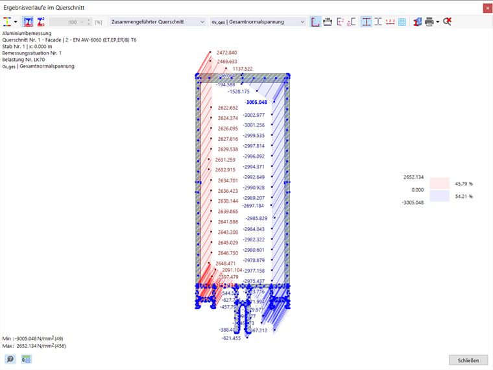Click the magnifier with red X icon
The image size is (493, 370).
coord(447,21)
